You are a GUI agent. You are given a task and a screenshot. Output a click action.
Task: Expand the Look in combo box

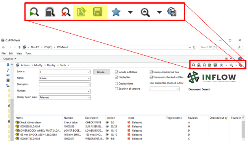coord(89,72)
